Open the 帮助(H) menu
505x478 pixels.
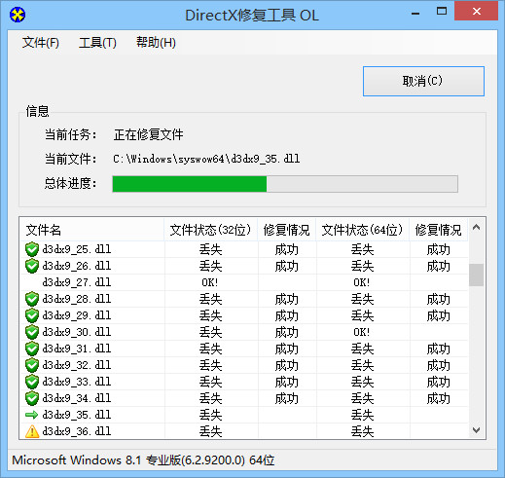[156, 43]
